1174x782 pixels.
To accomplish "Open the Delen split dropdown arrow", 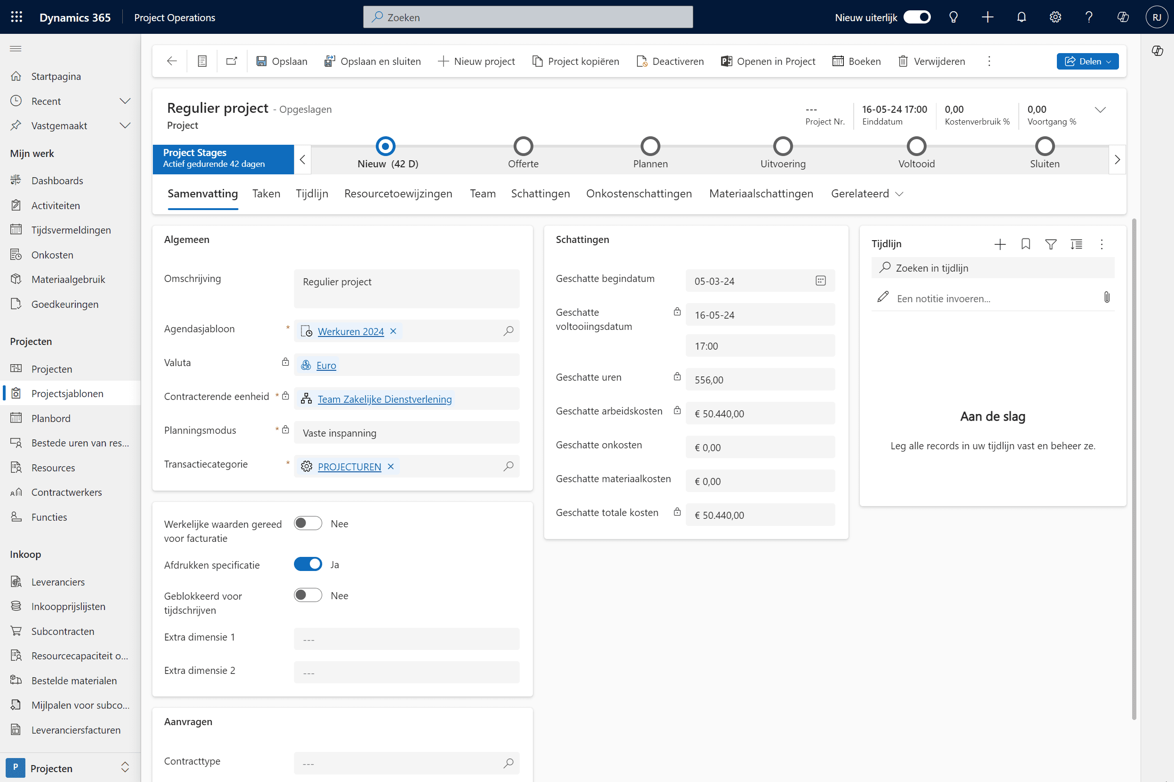I will (x=1109, y=62).
